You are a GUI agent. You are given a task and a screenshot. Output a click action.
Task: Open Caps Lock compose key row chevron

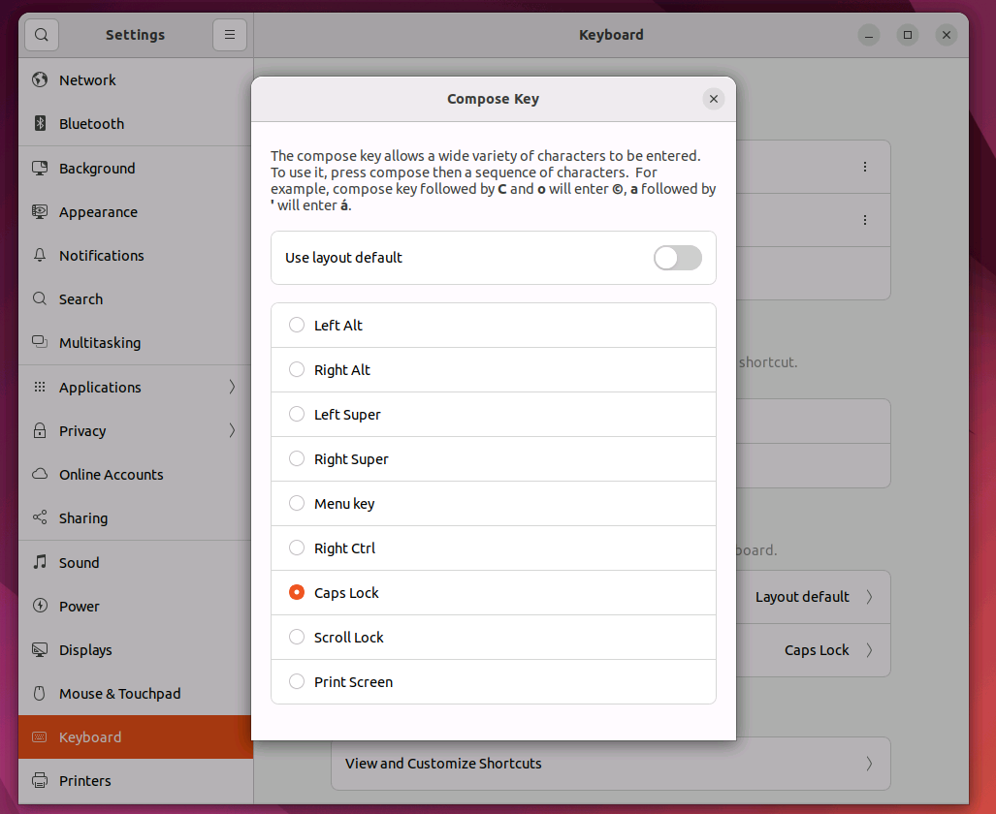[x=869, y=650]
